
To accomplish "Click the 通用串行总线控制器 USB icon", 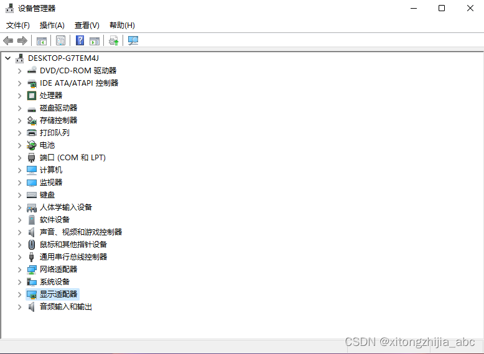I will (32, 257).
